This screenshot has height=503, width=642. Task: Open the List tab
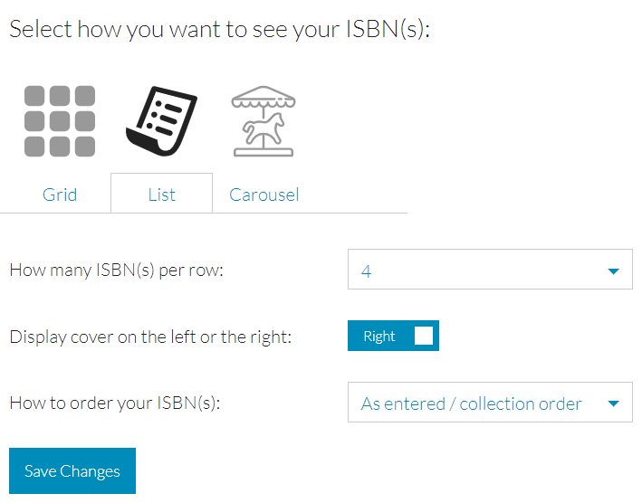click(x=162, y=195)
